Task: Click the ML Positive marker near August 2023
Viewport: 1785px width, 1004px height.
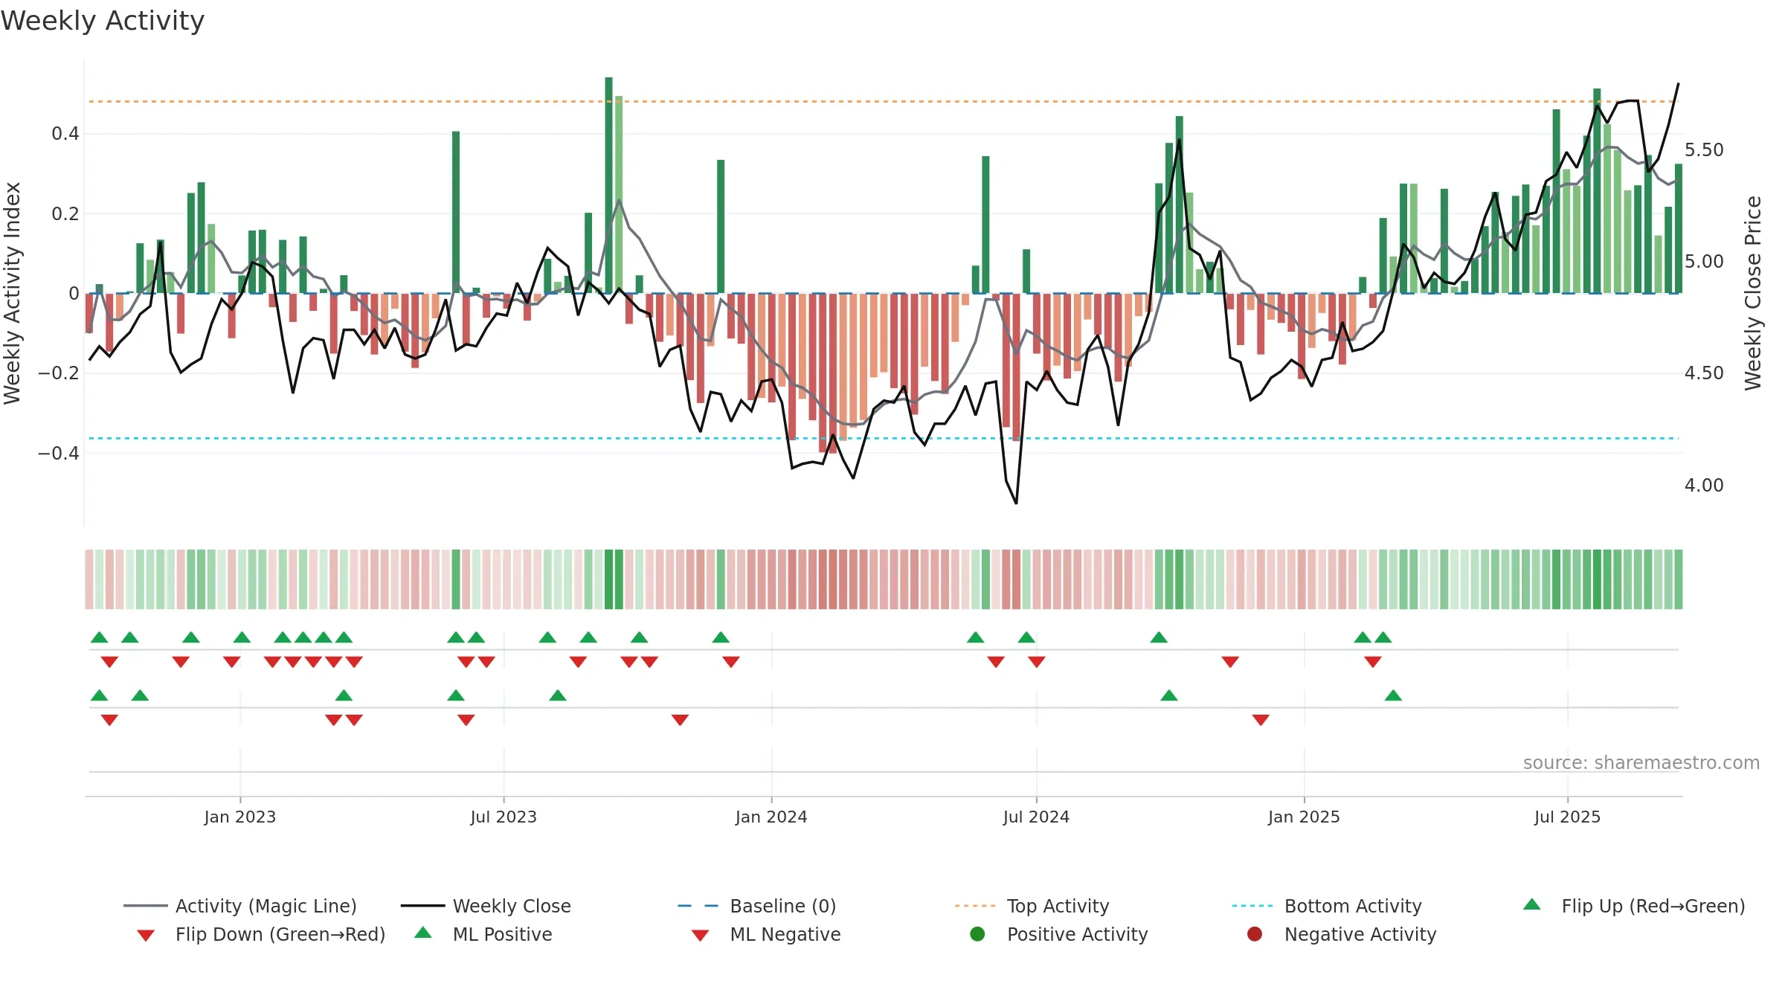Action: click(x=558, y=695)
